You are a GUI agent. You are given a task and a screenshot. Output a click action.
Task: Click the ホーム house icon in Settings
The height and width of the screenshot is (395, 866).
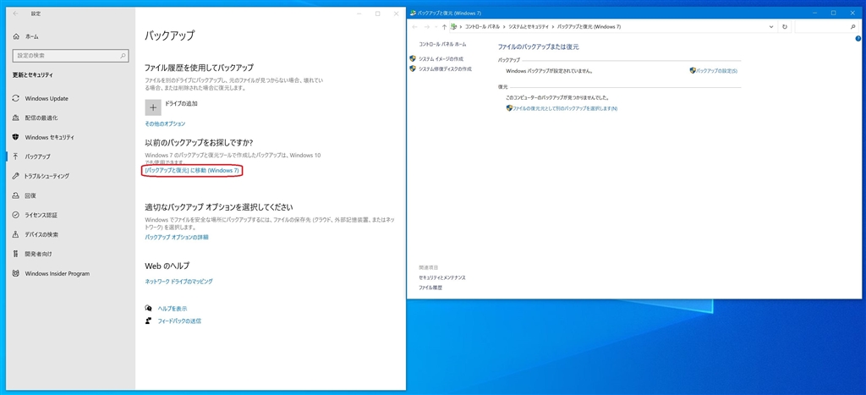tap(16, 36)
